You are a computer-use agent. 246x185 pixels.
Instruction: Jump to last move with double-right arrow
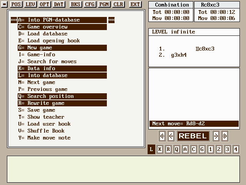pos(224,136)
